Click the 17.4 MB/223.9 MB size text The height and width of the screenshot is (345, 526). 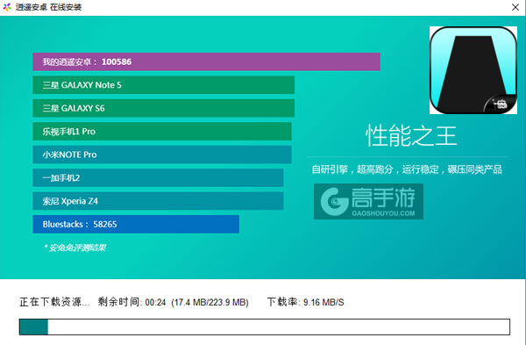pos(210,302)
